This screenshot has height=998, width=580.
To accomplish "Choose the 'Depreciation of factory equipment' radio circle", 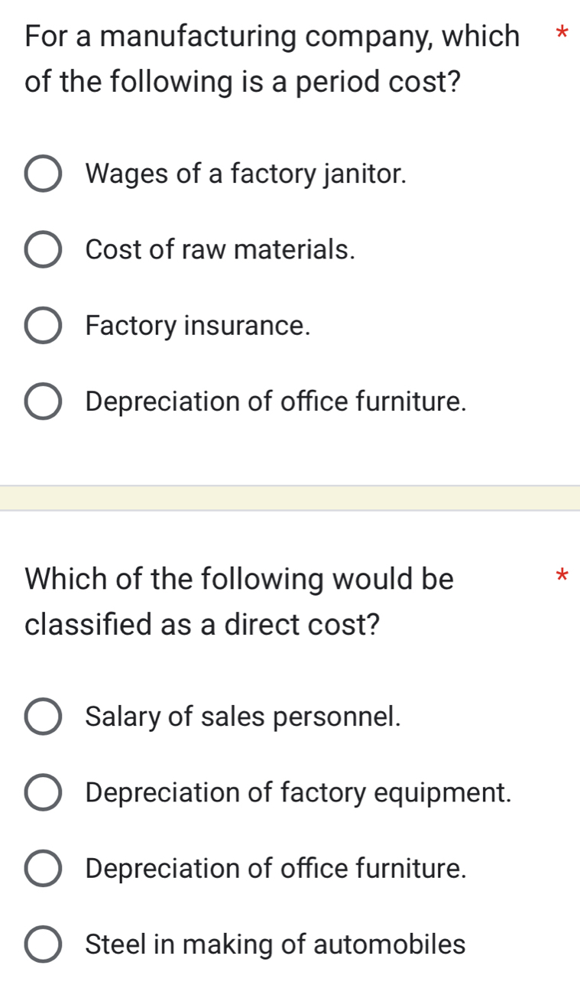I will point(44,793).
